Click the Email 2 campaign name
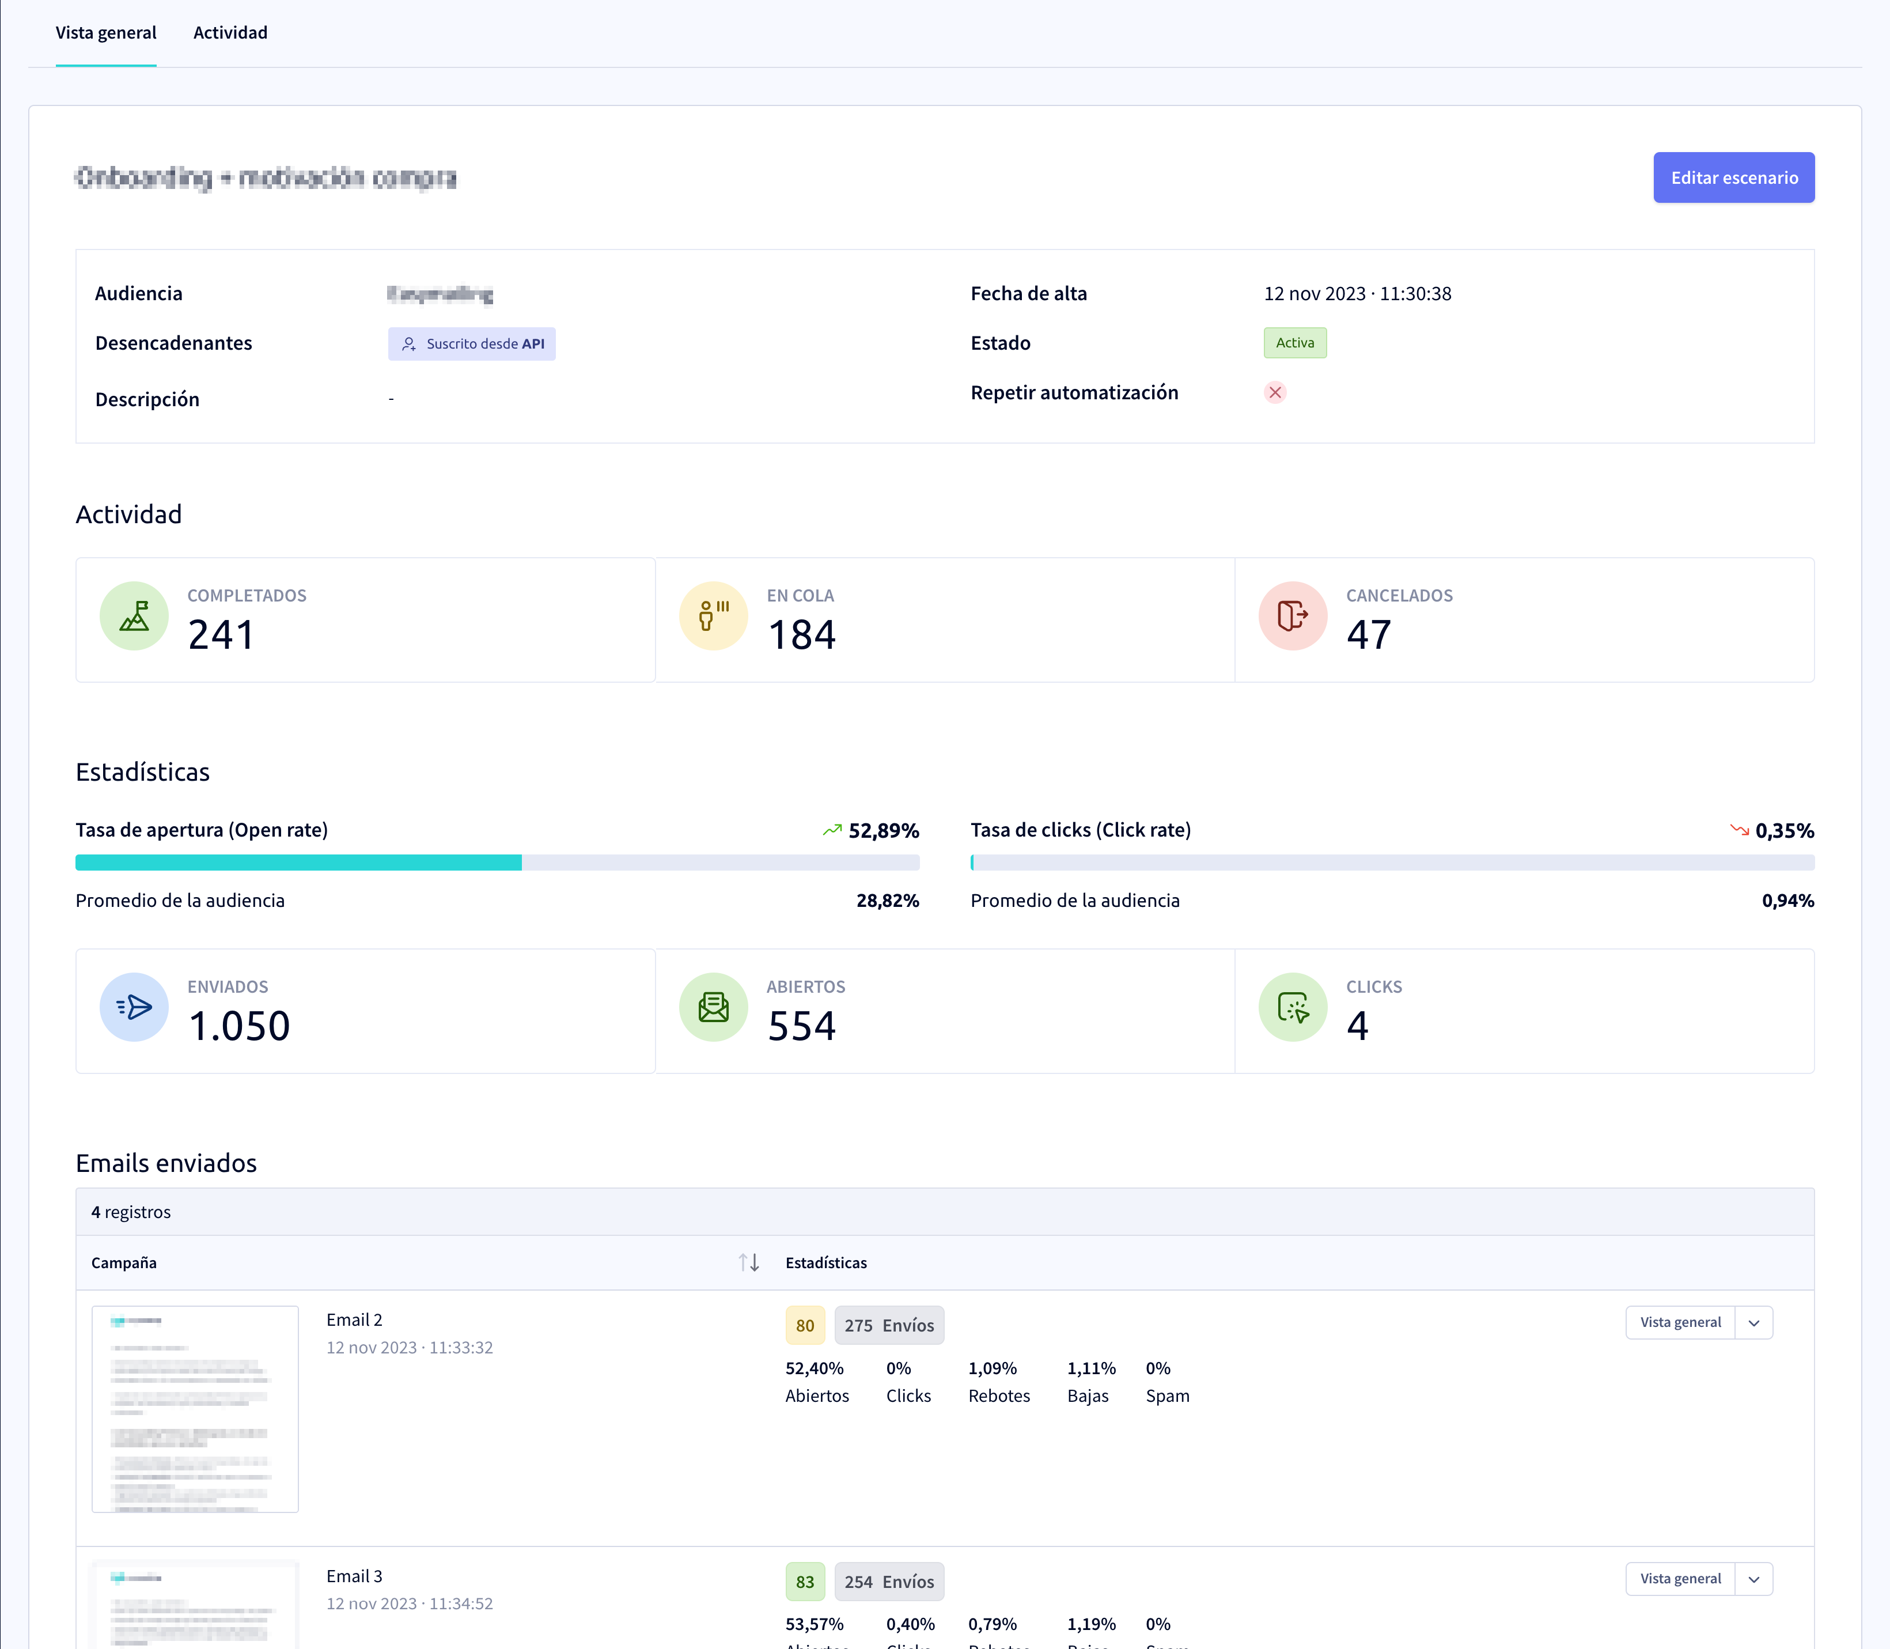The height and width of the screenshot is (1649, 1890). pos(354,1319)
